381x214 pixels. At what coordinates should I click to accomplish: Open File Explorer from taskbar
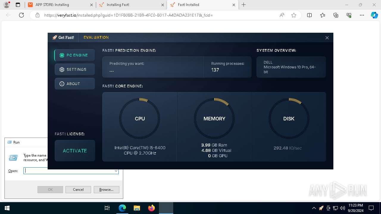[137, 208]
